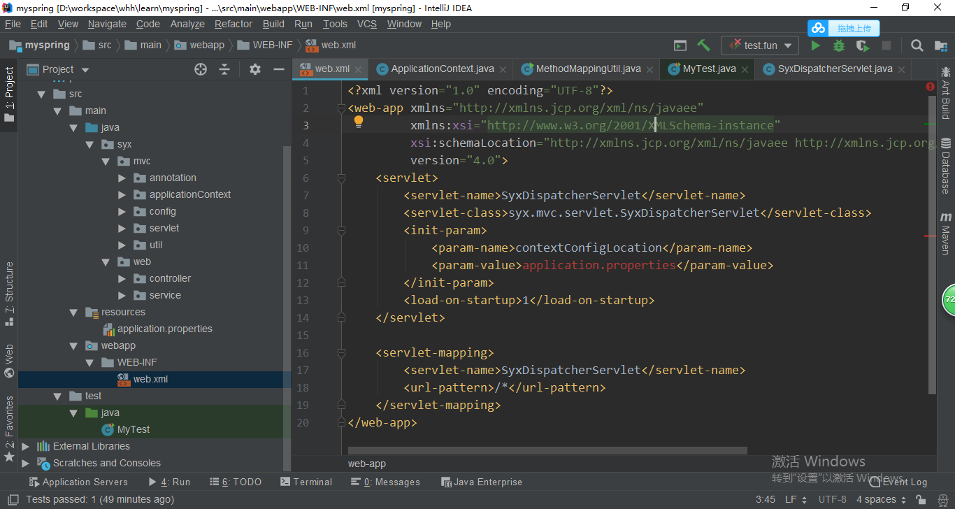Open Search Everywhere magnifier icon
The width and height of the screenshot is (955, 509).
pyautogui.click(x=917, y=45)
